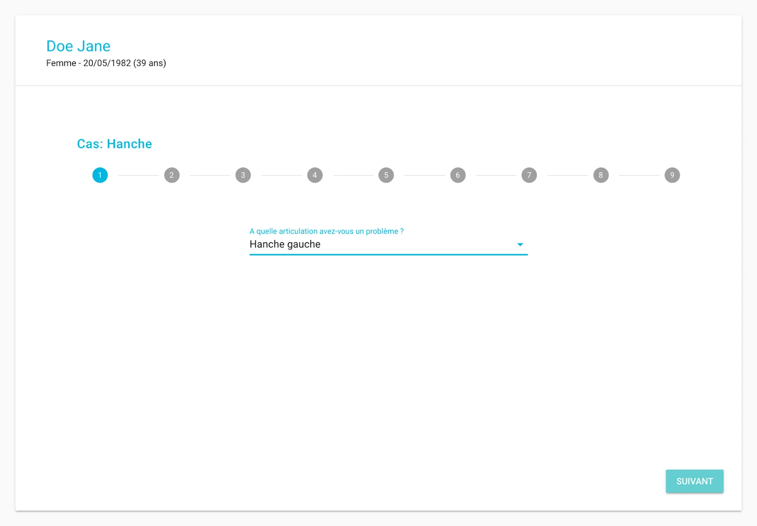
Task: Click the connector line between steps 4 and 5
Action: point(353,175)
